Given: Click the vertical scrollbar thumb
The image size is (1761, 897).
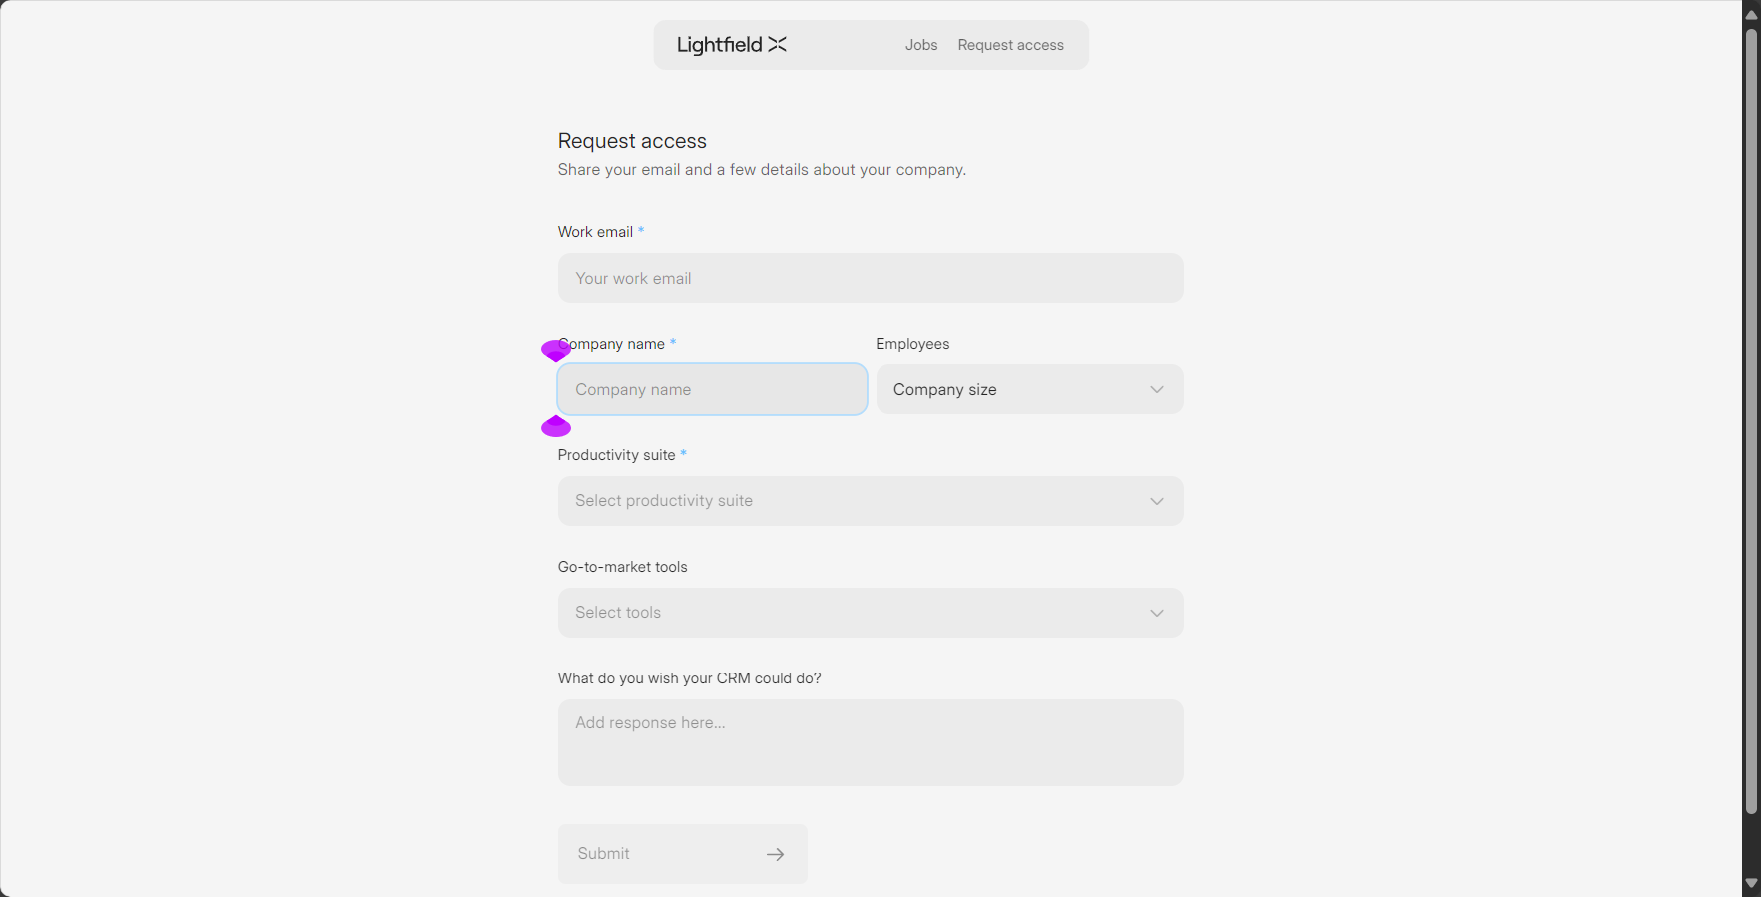Looking at the screenshot, I should [1751, 421].
